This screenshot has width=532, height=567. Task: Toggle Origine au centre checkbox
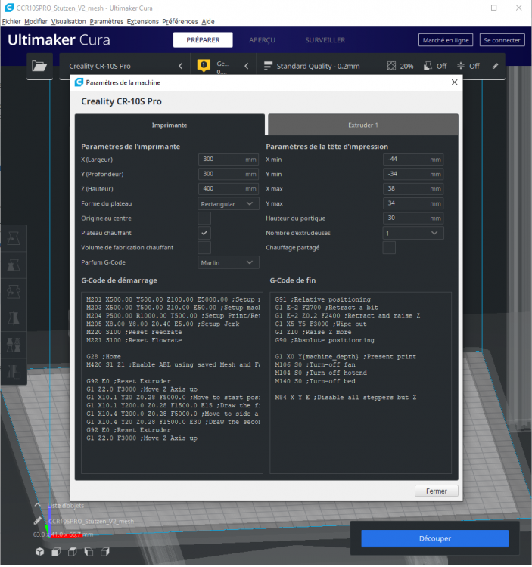point(204,218)
